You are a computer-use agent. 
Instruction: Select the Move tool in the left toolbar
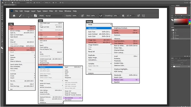[x=2, y=7]
